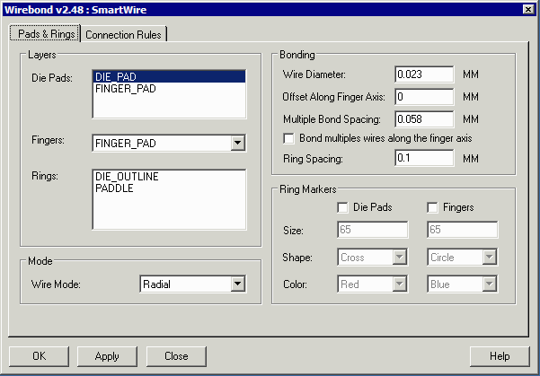Enable Fingers ring markers checkbox
540x376 pixels.
432,207
